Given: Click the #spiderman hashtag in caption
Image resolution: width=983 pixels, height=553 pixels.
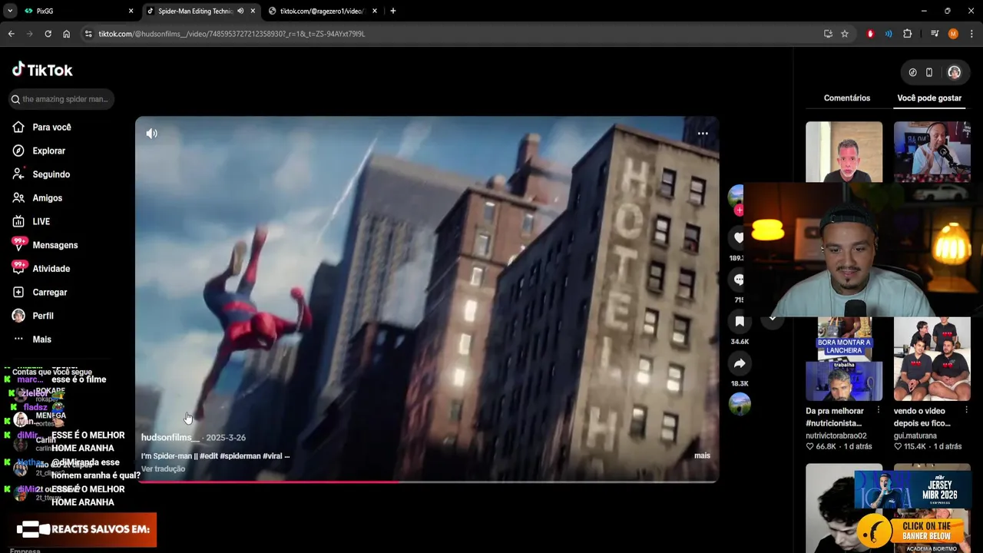Looking at the screenshot, I should [240, 456].
